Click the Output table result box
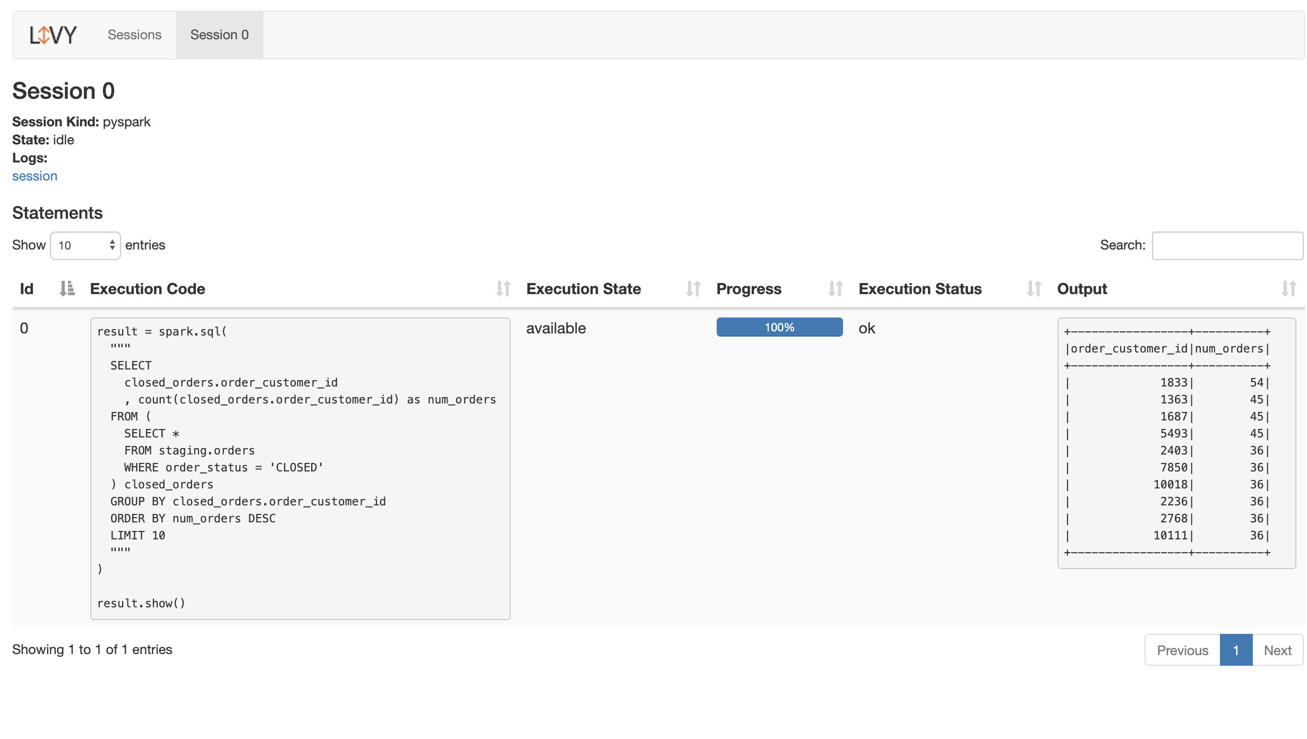 1176,443
